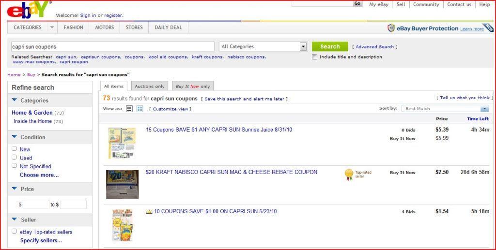Open the Contact us link
This screenshot has width=496, height=250.
click(x=459, y=4)
